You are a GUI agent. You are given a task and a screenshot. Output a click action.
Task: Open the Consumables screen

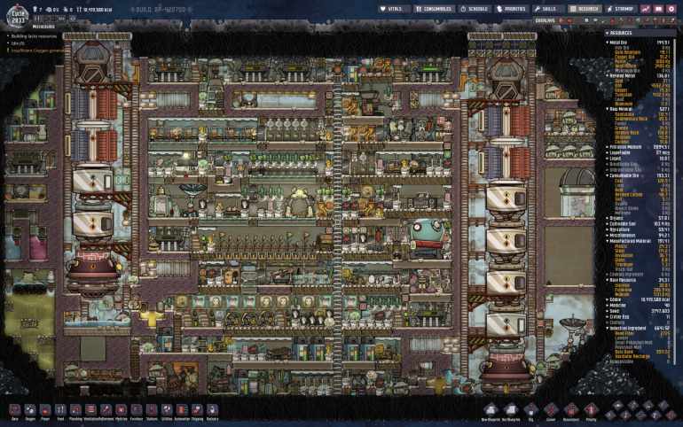point(434,9)
